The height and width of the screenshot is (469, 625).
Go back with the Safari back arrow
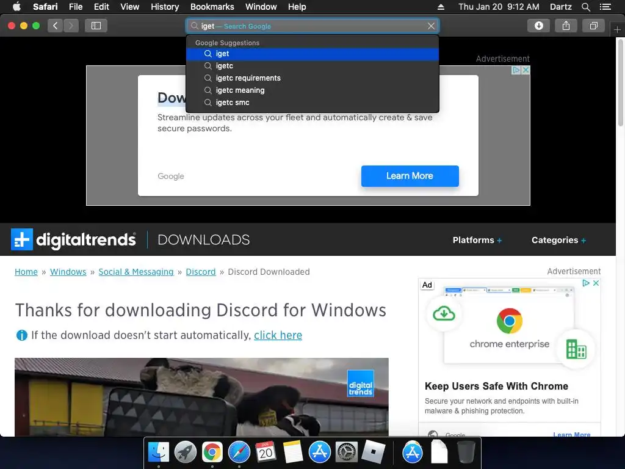coord(56,26)
